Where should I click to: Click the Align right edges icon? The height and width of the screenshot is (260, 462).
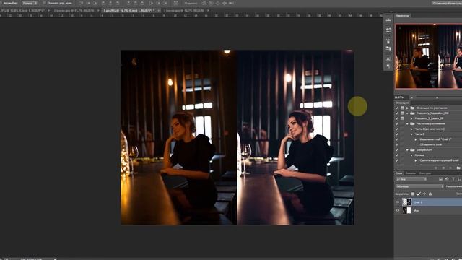click(118, 3)
